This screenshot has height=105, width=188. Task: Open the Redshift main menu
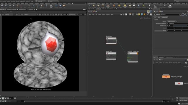[x=28, y=1]
